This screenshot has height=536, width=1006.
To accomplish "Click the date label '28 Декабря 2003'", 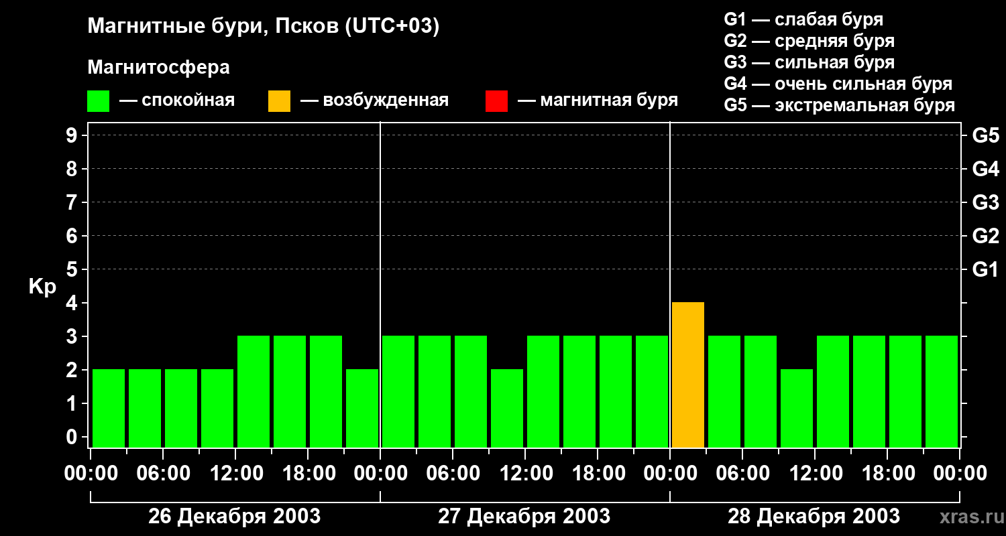I will (814, 517).
